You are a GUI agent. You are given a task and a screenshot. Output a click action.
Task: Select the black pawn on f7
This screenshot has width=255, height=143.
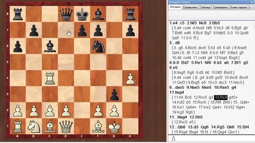coord(98,30)
